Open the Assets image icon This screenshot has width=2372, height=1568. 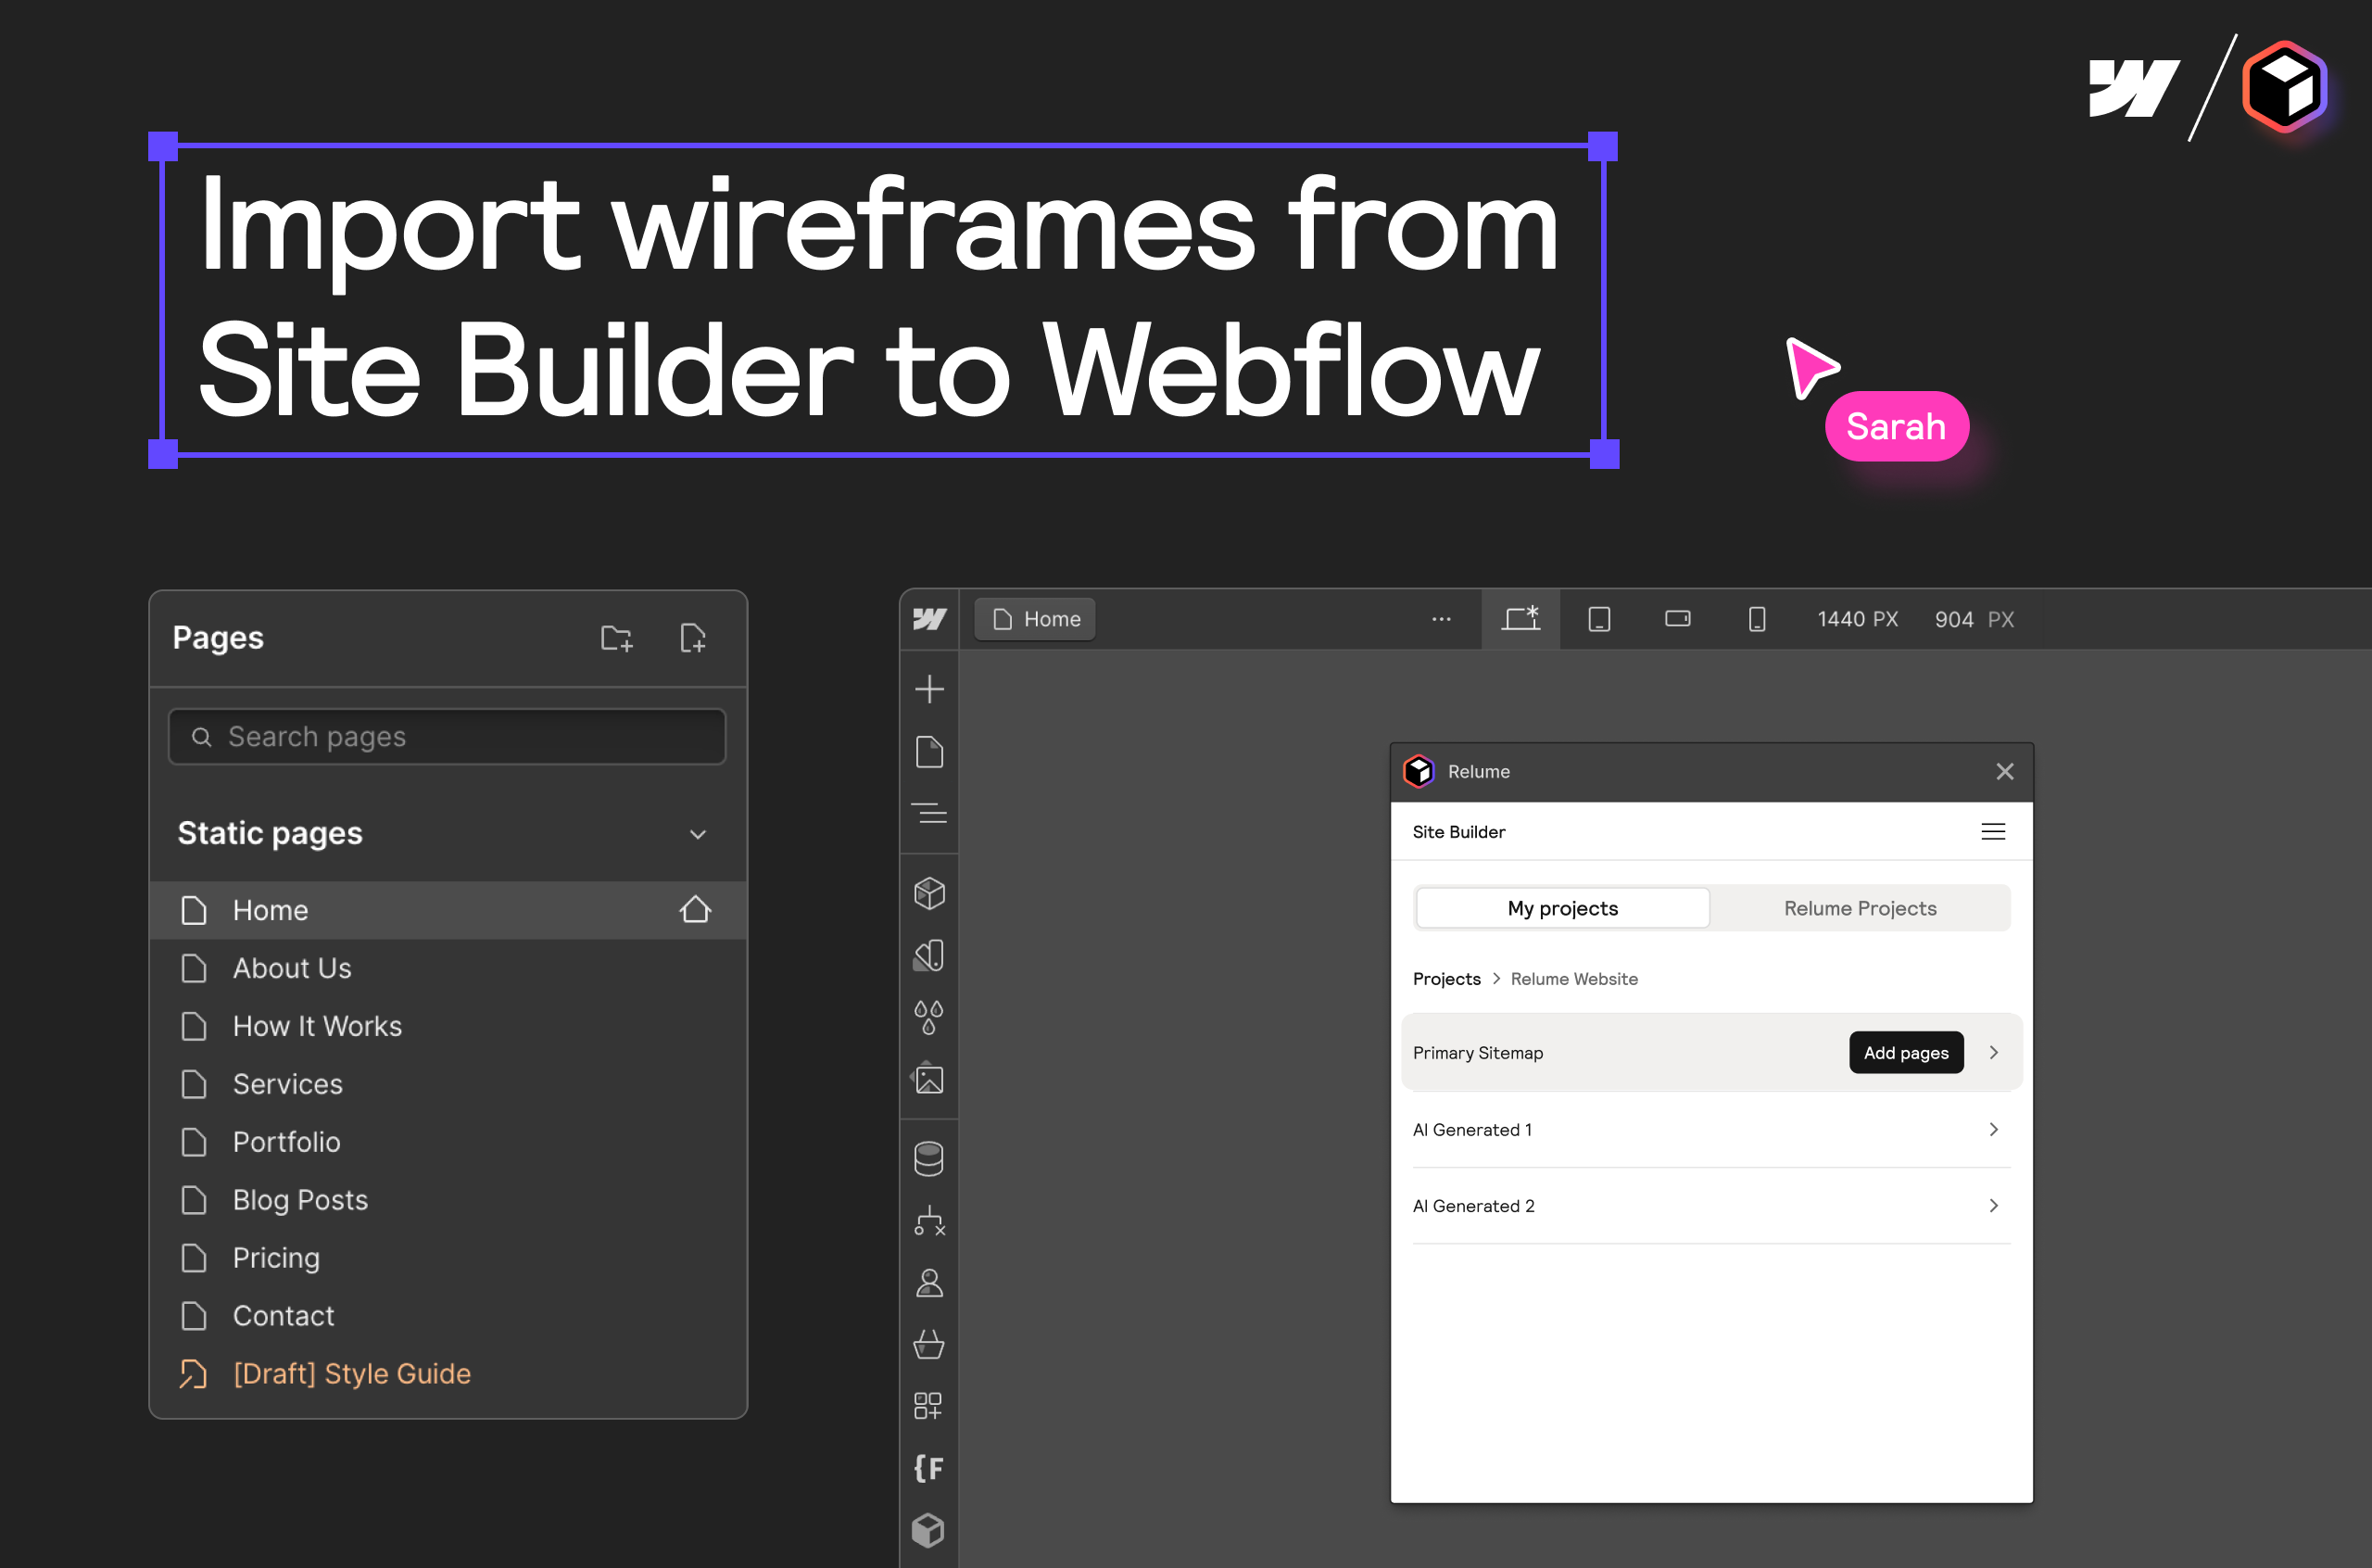(928, 1079)
